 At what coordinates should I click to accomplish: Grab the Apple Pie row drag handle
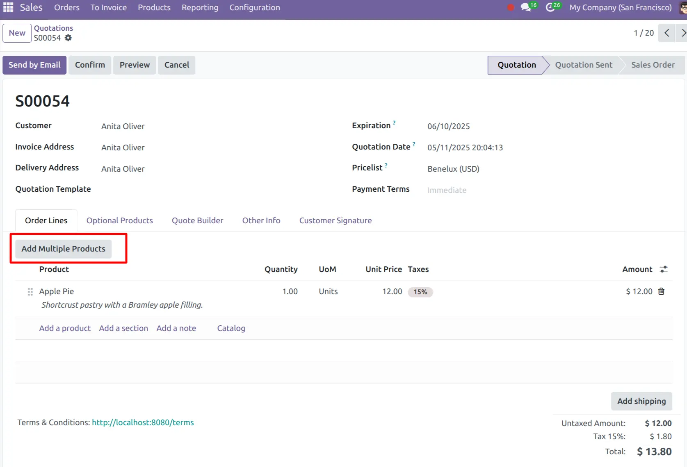(30, 292)
